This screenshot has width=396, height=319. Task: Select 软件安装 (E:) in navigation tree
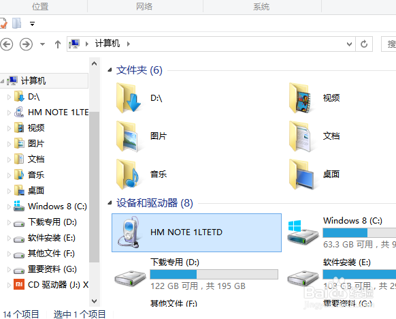pyautogui.click(x=52, y=237)
